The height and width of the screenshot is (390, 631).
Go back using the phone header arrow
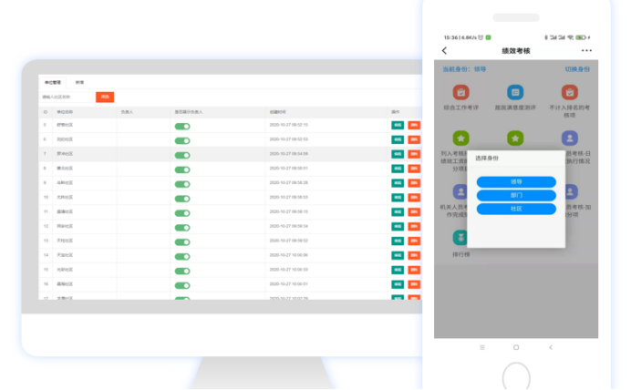(444, 51)
